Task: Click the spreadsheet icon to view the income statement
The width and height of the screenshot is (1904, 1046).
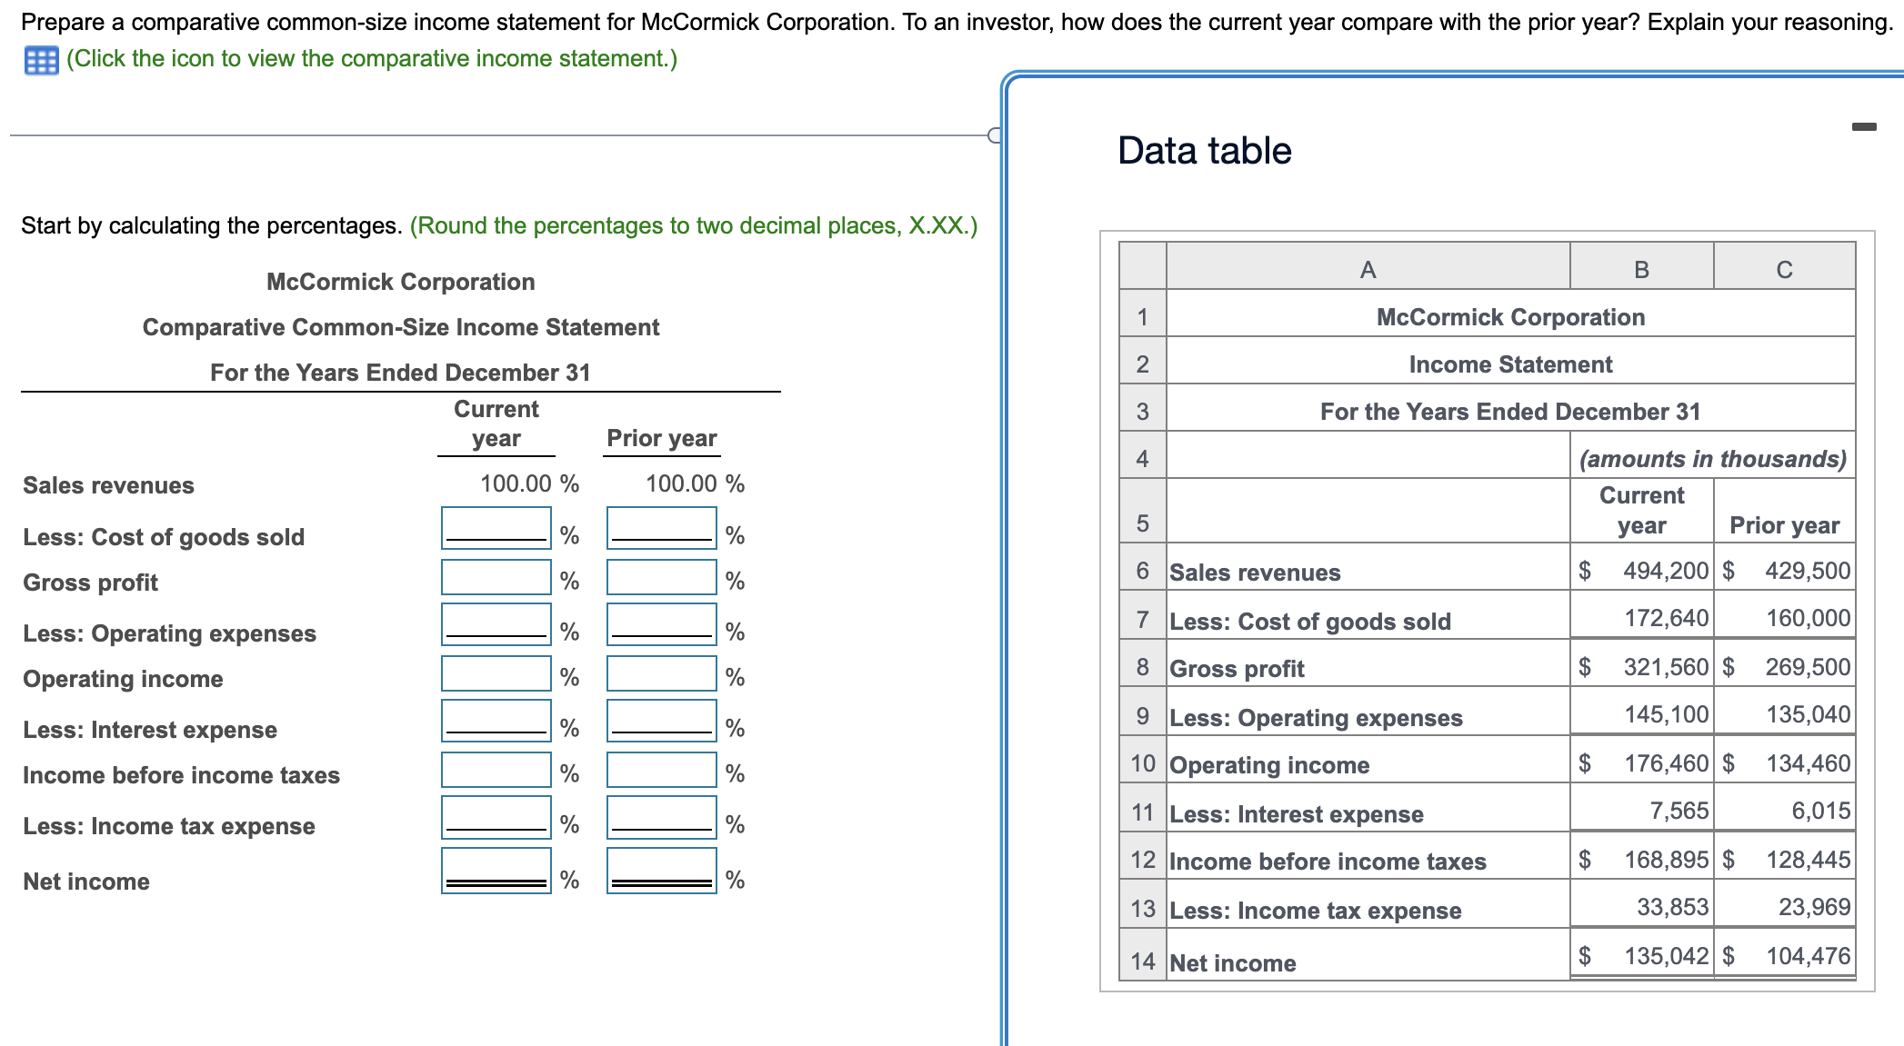Action: coord(40,58)
